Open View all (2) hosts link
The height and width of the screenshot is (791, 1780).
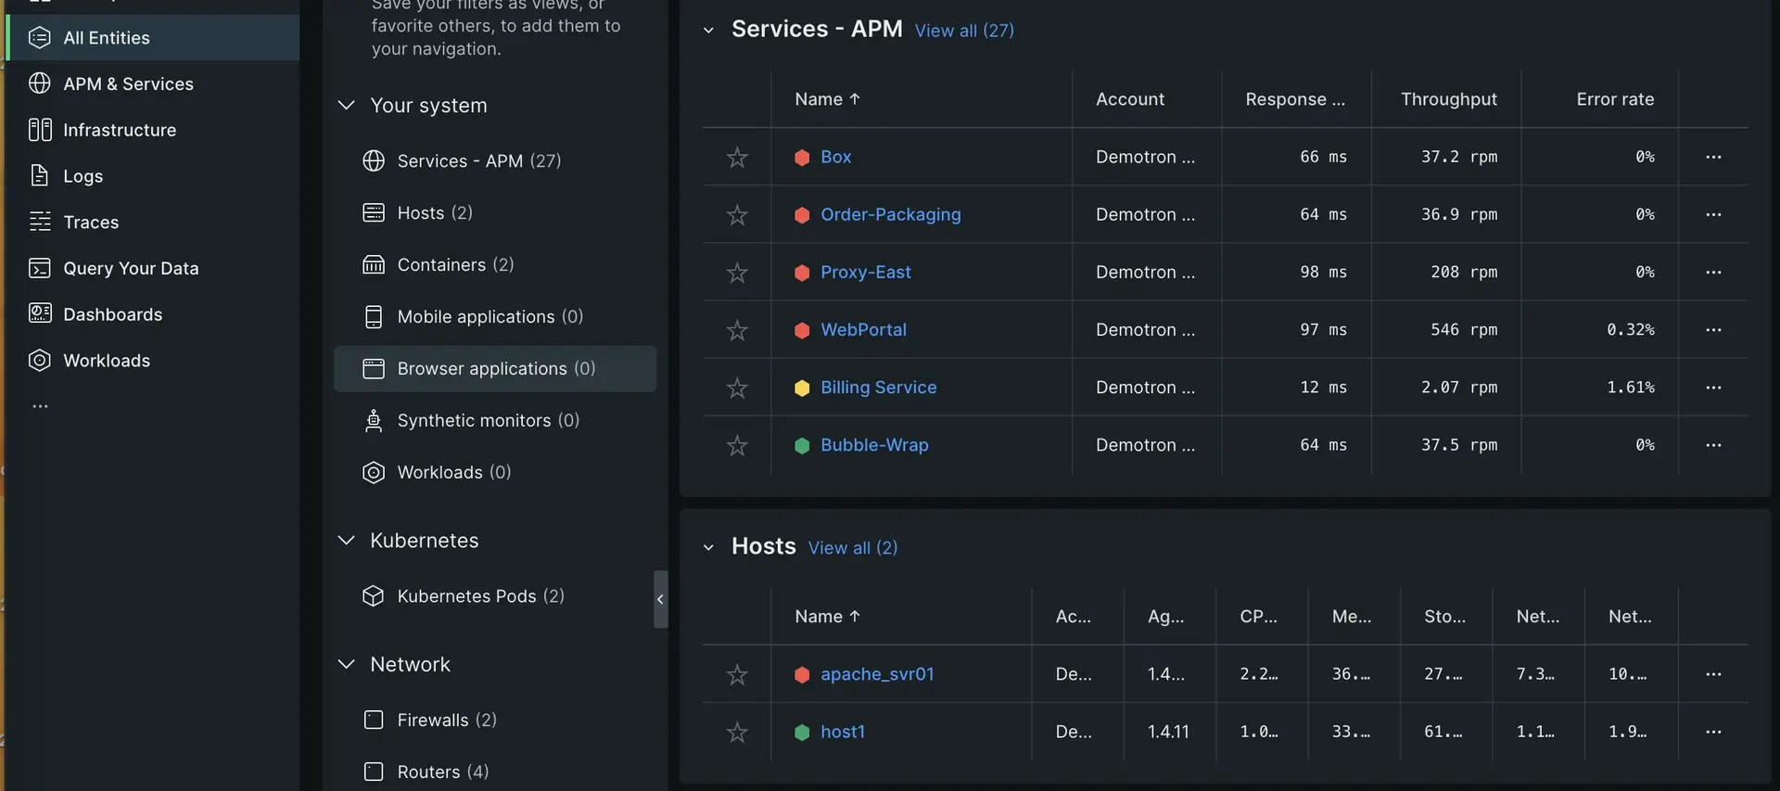pyautogui.click(x=853, y=548)
